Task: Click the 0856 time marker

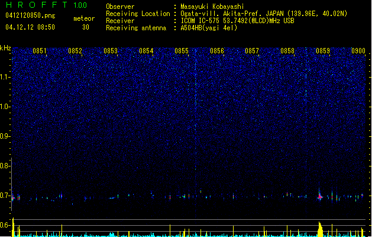Action: point(217,51)
